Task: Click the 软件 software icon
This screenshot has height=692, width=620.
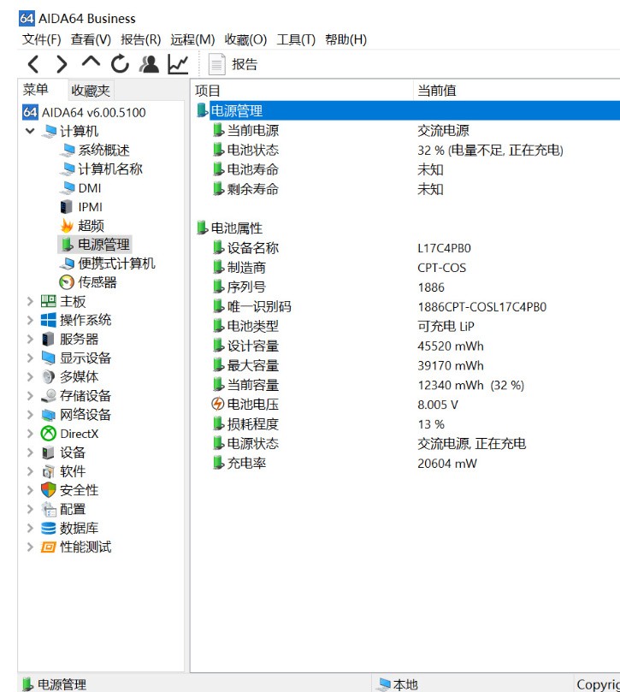Action: click(x=48, y=472)
